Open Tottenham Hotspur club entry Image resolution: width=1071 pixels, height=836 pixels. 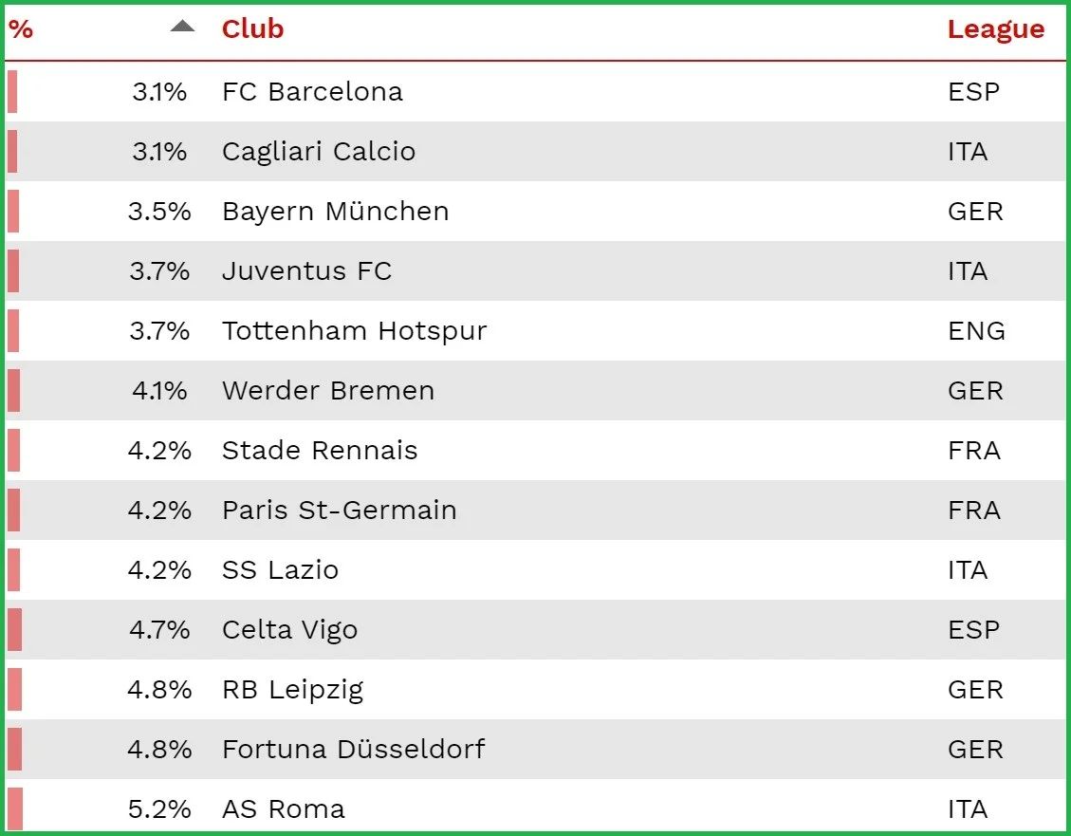pyautogui.click(x=354, y=331)
